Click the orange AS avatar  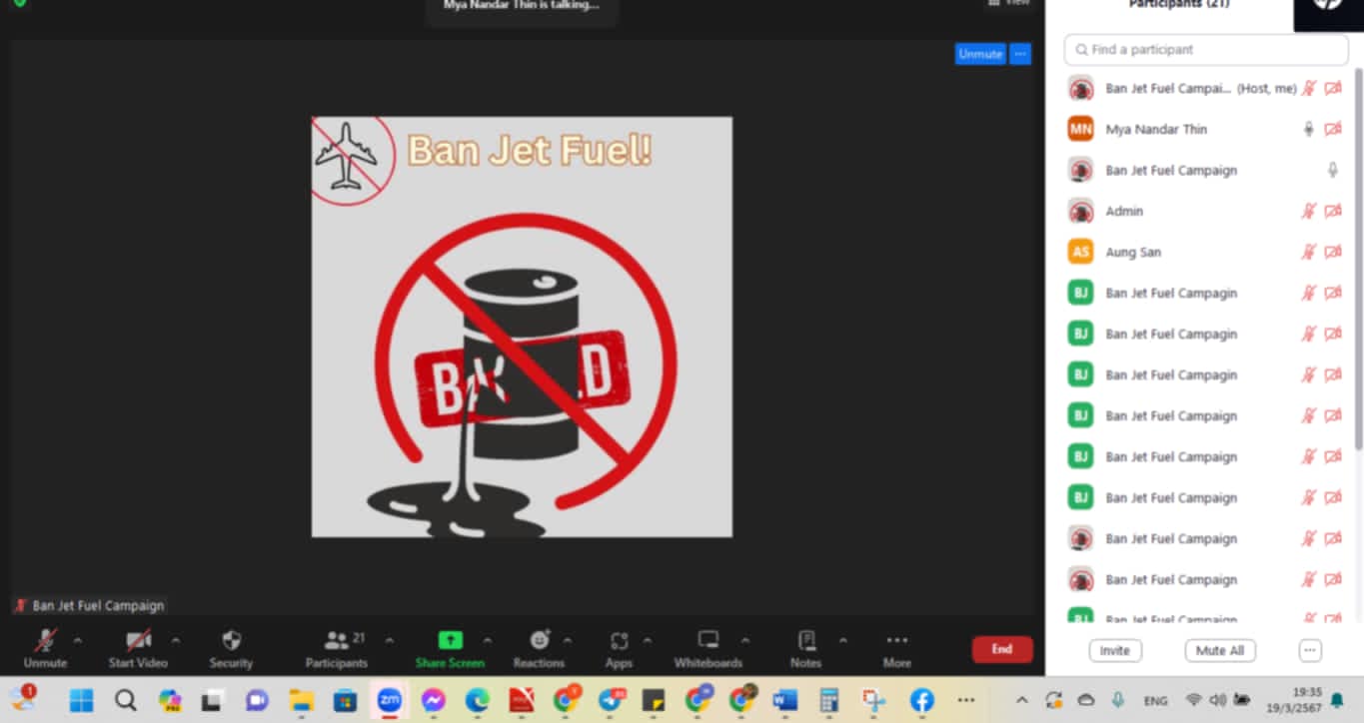(x=1080, y=252)
